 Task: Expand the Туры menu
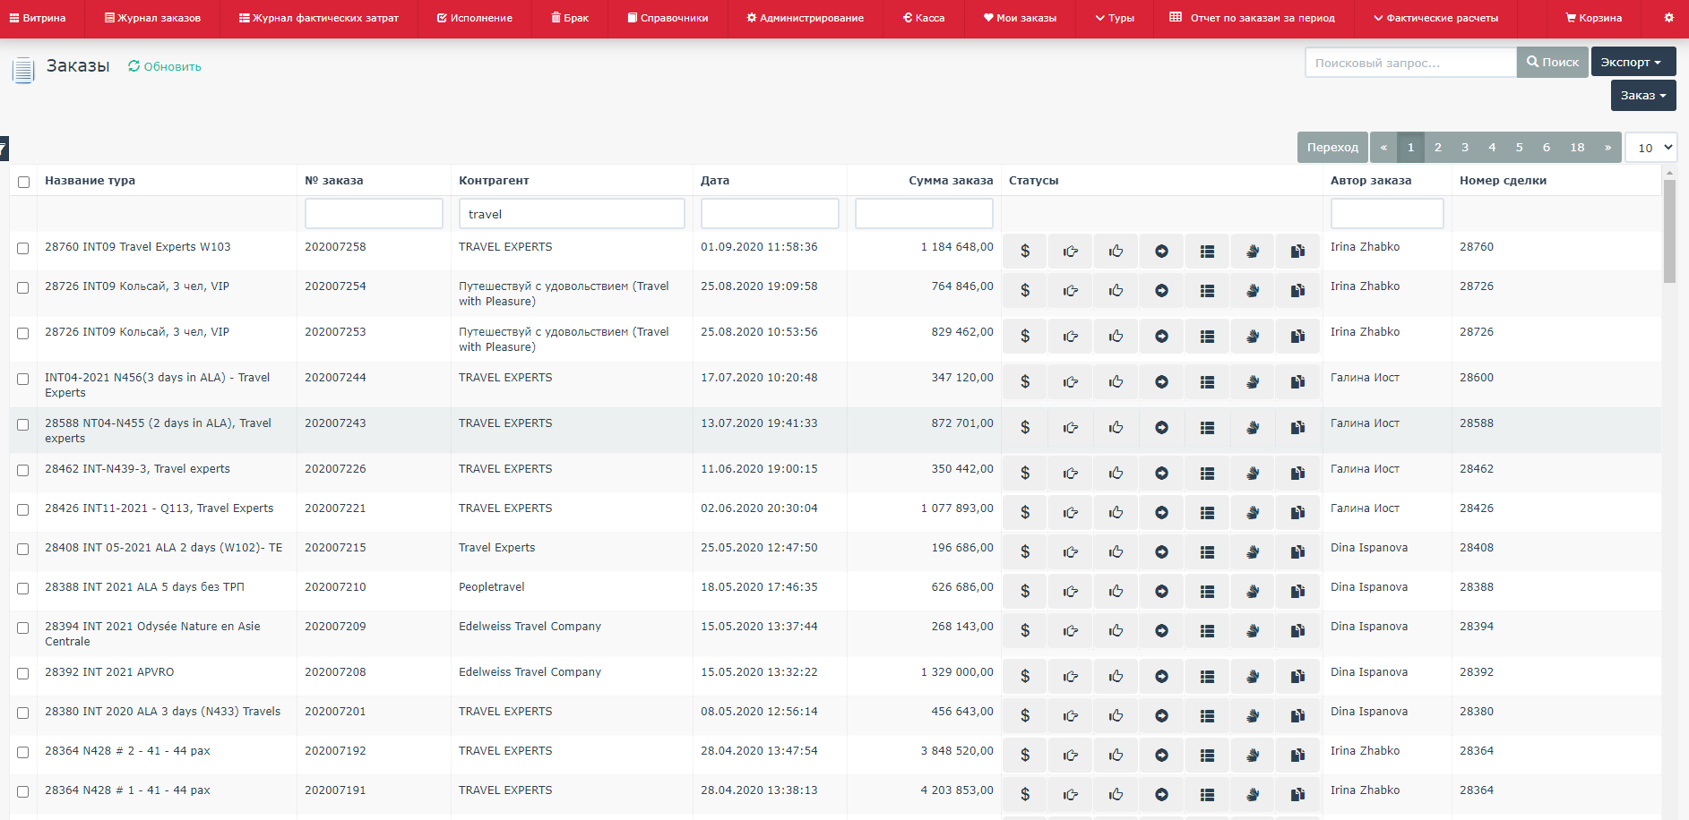pos(1115,18)
